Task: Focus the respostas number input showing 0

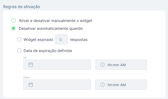Action: click(61, 39)
